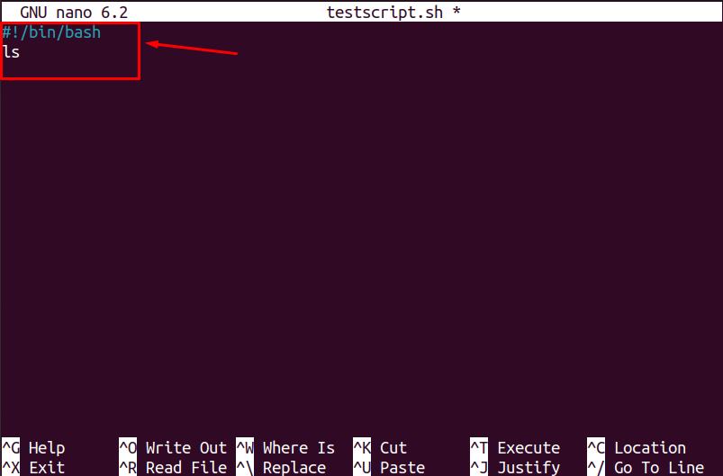Screen dimensions: 723x476
Task: Select the ^O Write Out shortcut
Action: [173, 448]
